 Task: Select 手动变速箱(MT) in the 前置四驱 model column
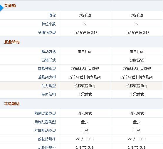pyautogui.click(x=137, y=32)
